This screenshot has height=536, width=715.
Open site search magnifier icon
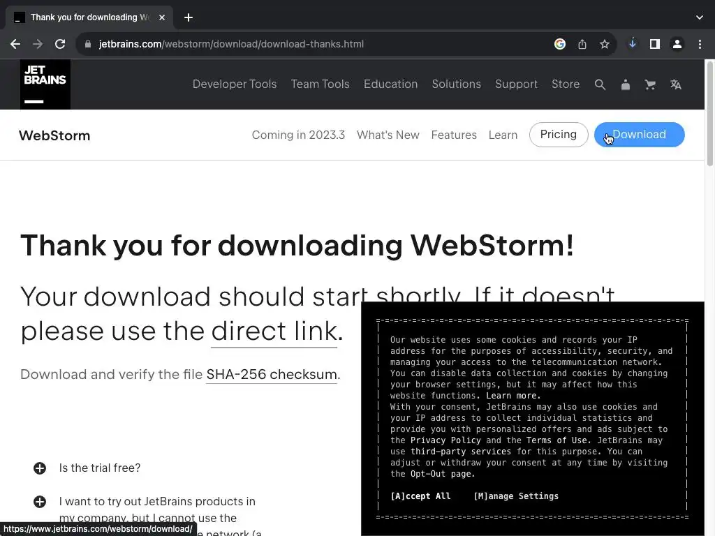tap(600, 84)
